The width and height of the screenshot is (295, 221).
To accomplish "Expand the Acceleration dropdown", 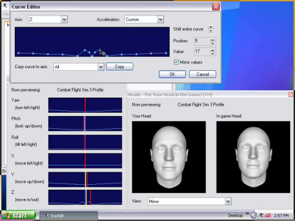I will pos(160,19).
